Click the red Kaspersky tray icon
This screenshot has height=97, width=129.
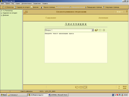tap(117, 95)
